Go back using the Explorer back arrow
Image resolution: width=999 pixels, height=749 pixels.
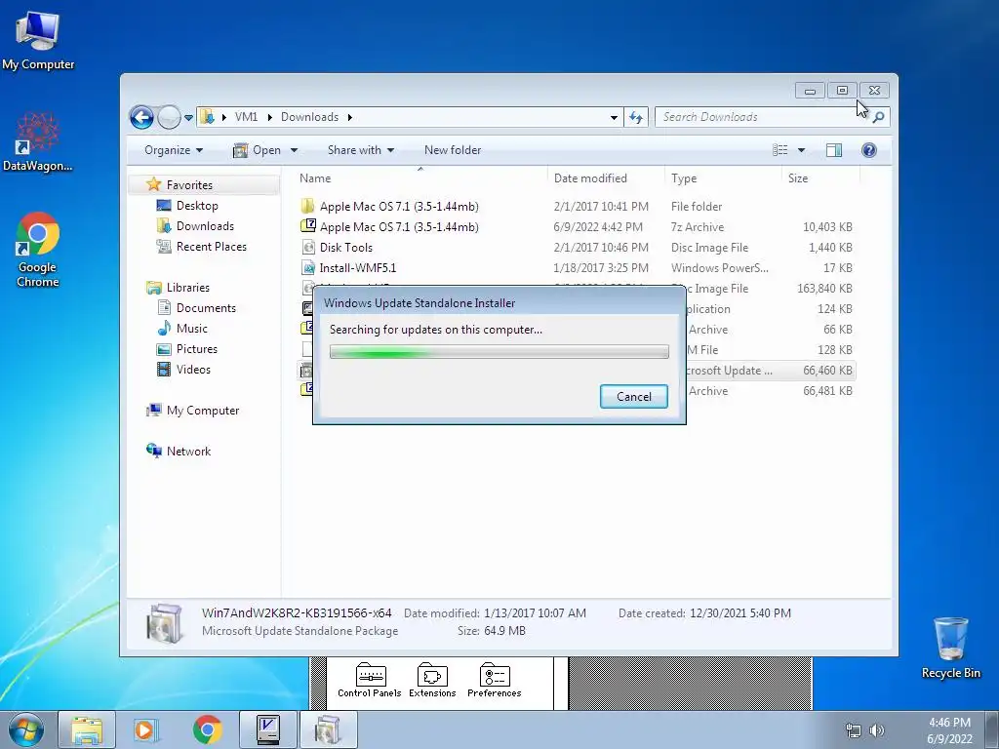point(141,117)
